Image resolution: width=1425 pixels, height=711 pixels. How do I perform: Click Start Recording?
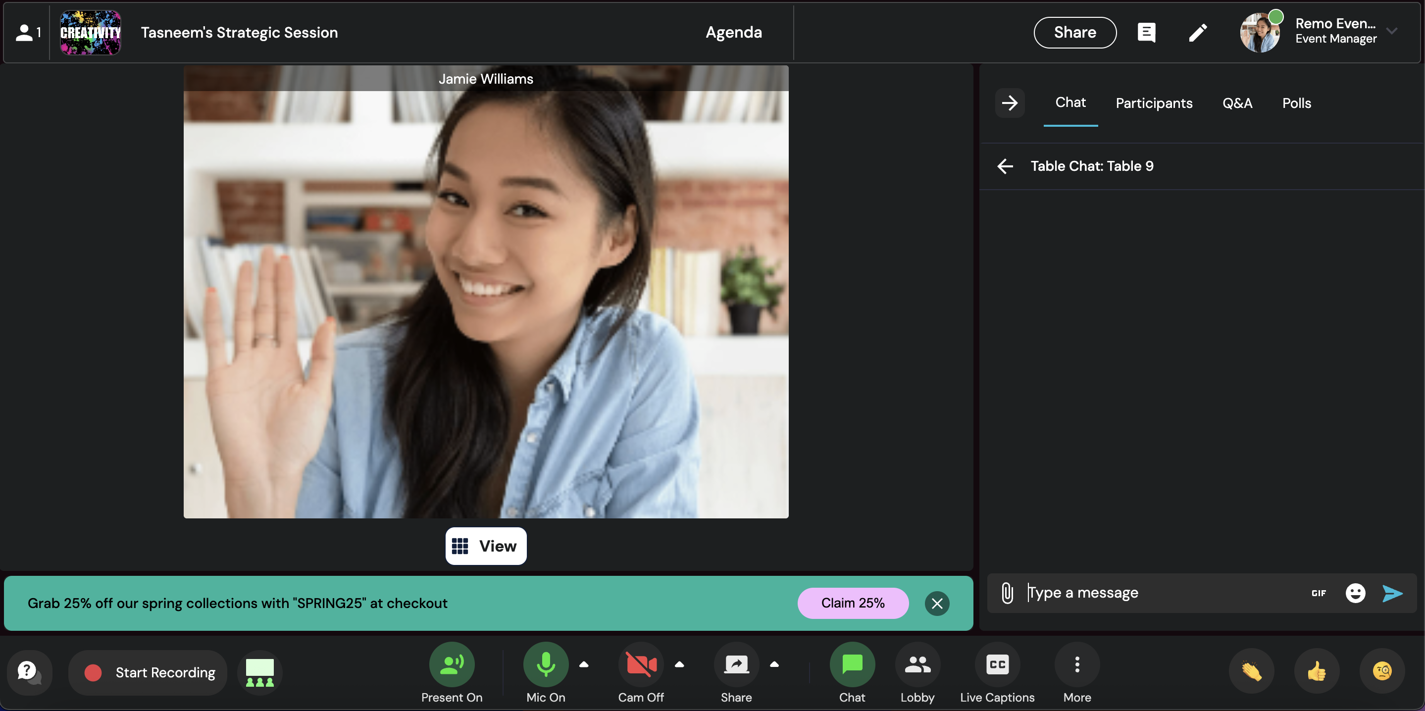(x=148, y=672)
